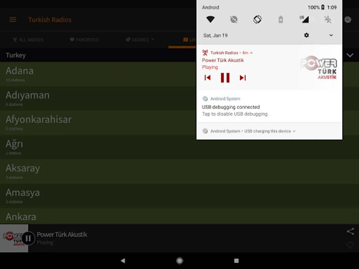This screenshot has height=269, width=359.
Task: Click Turkish Radios app title
Action: coord(50,20)
